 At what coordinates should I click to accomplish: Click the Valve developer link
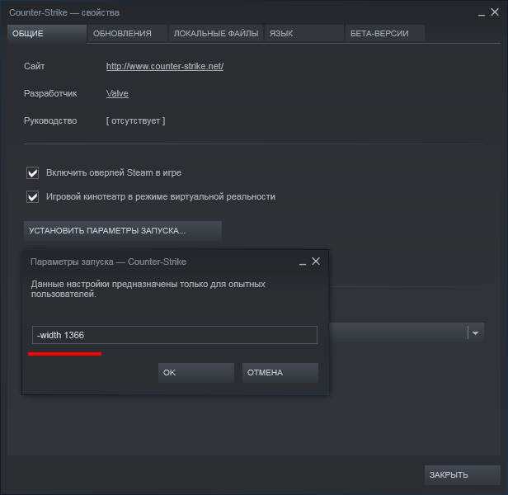pyautogui.click(x=117, y=93)
